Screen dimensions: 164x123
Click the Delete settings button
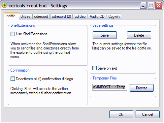139,35
